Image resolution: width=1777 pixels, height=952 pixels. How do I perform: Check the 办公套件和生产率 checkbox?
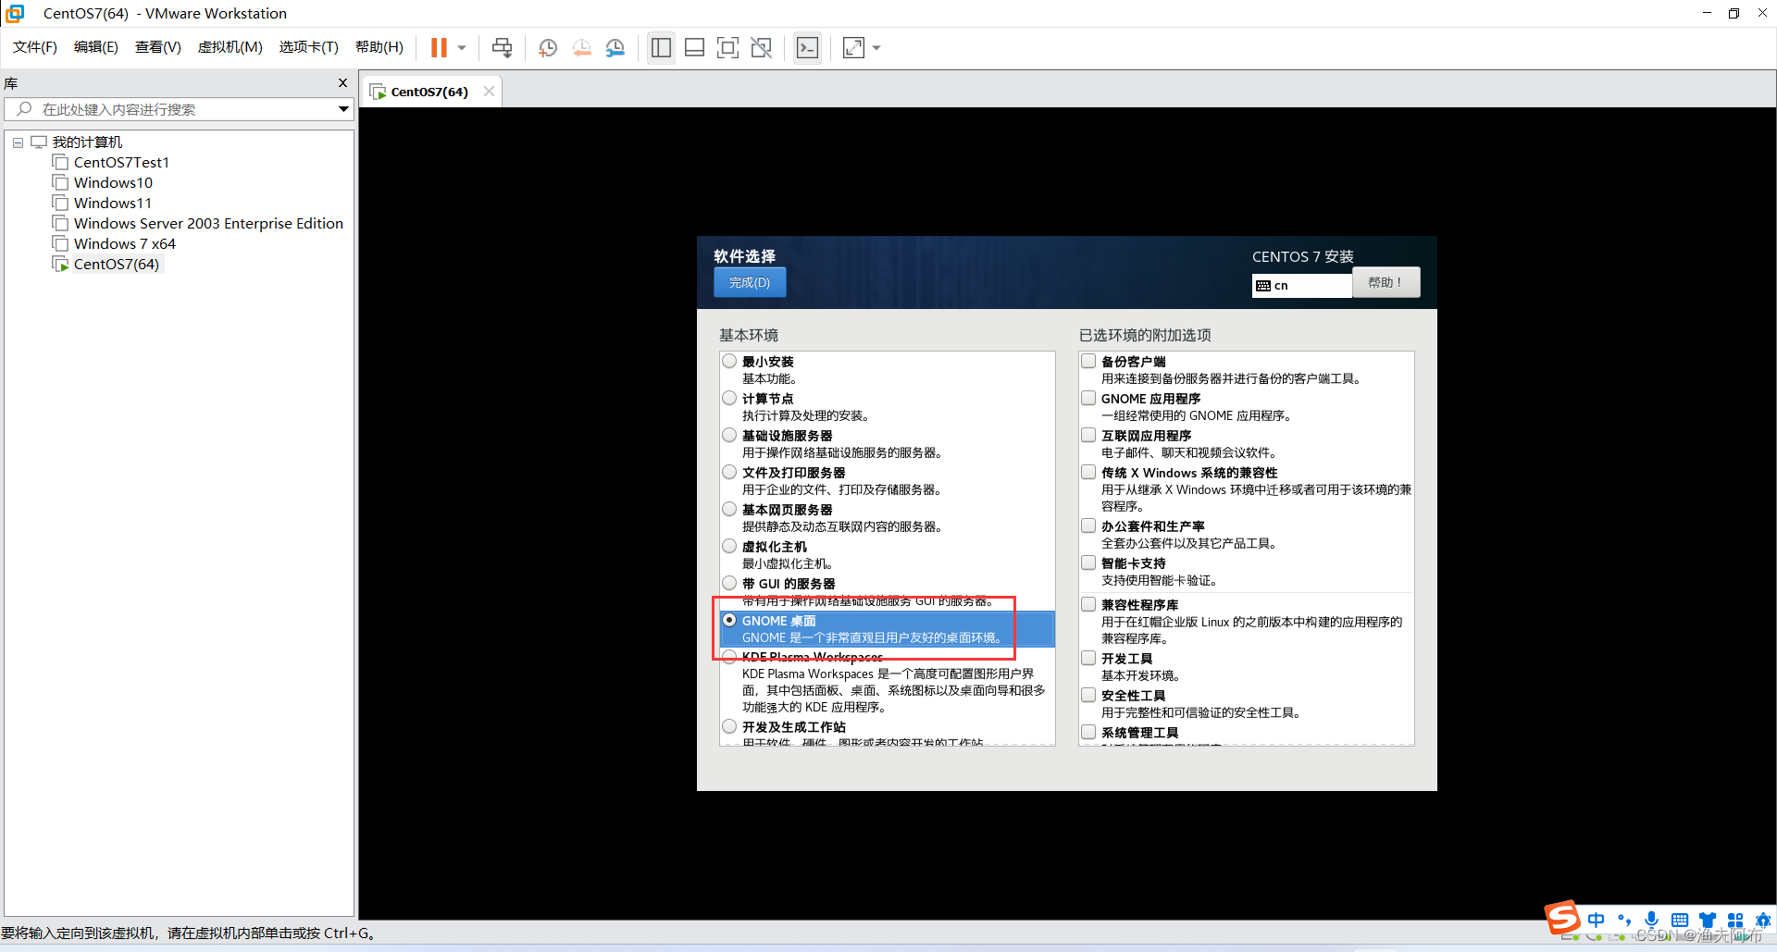coord(1088,526)
